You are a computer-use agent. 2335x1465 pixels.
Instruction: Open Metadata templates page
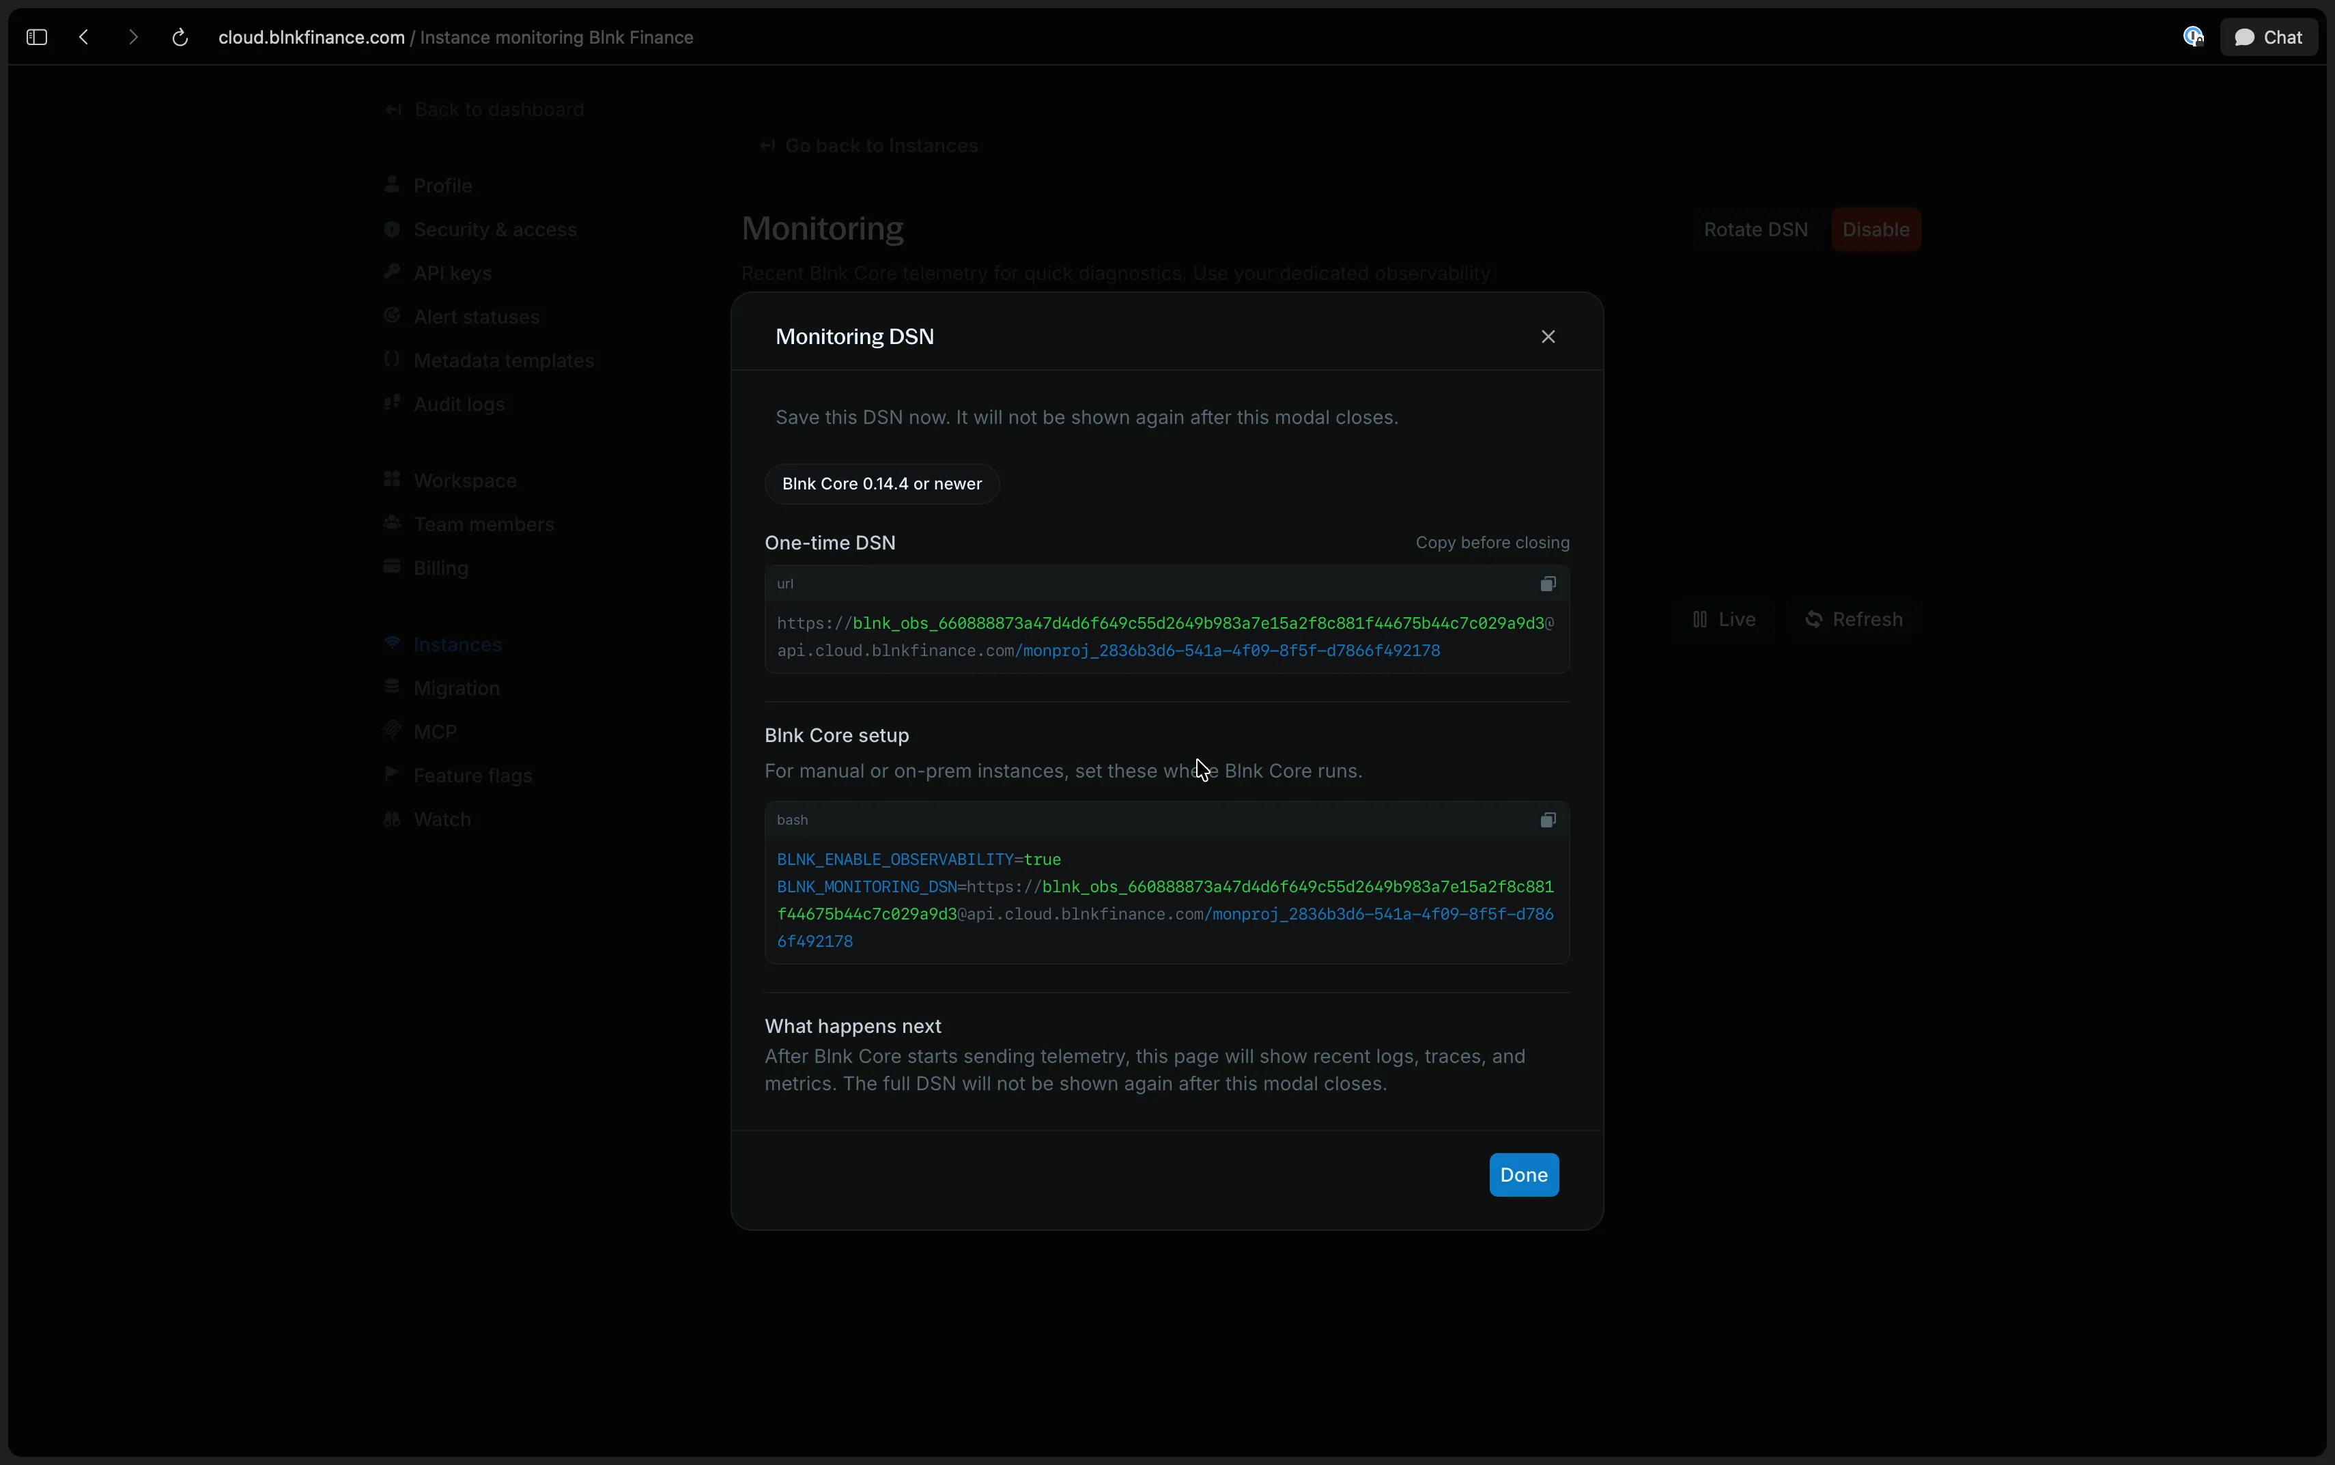(504, 360)
